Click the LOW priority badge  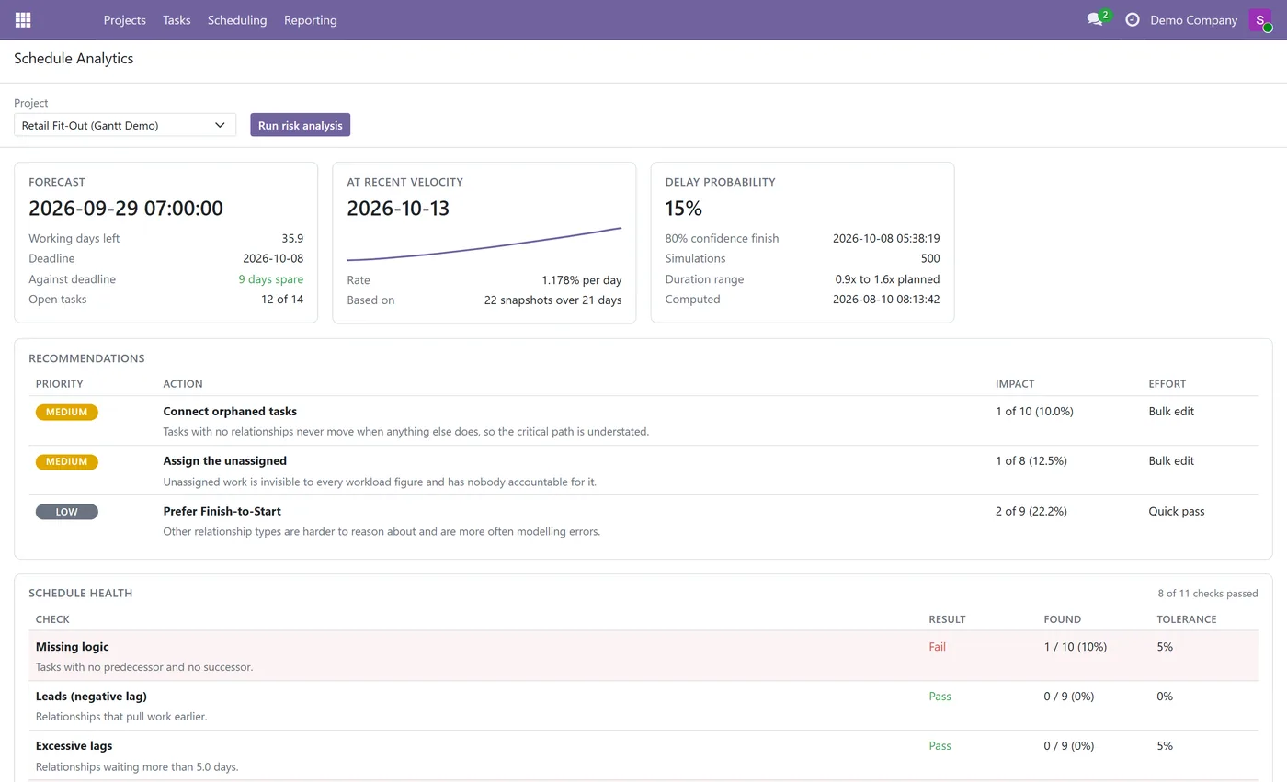click(67, 512)
